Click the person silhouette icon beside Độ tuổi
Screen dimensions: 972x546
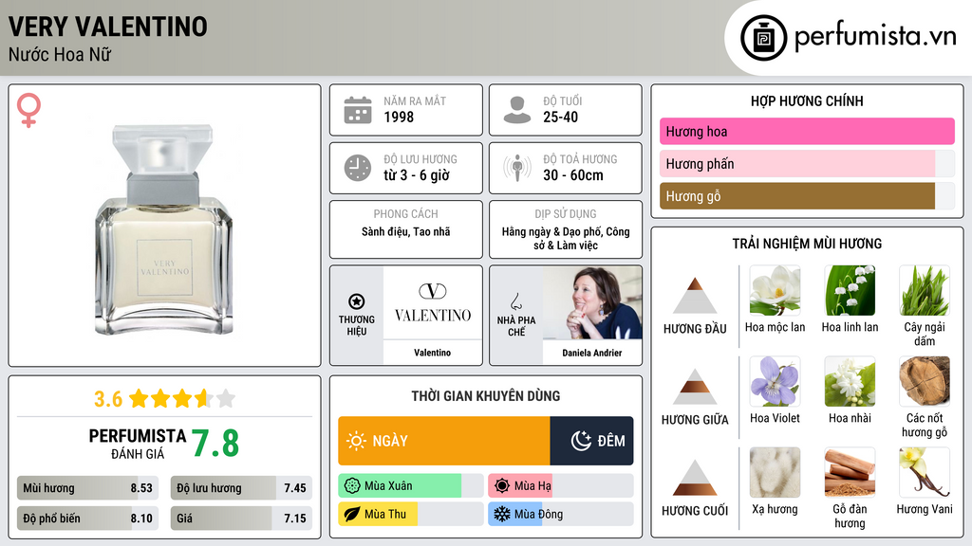(517, 110)
